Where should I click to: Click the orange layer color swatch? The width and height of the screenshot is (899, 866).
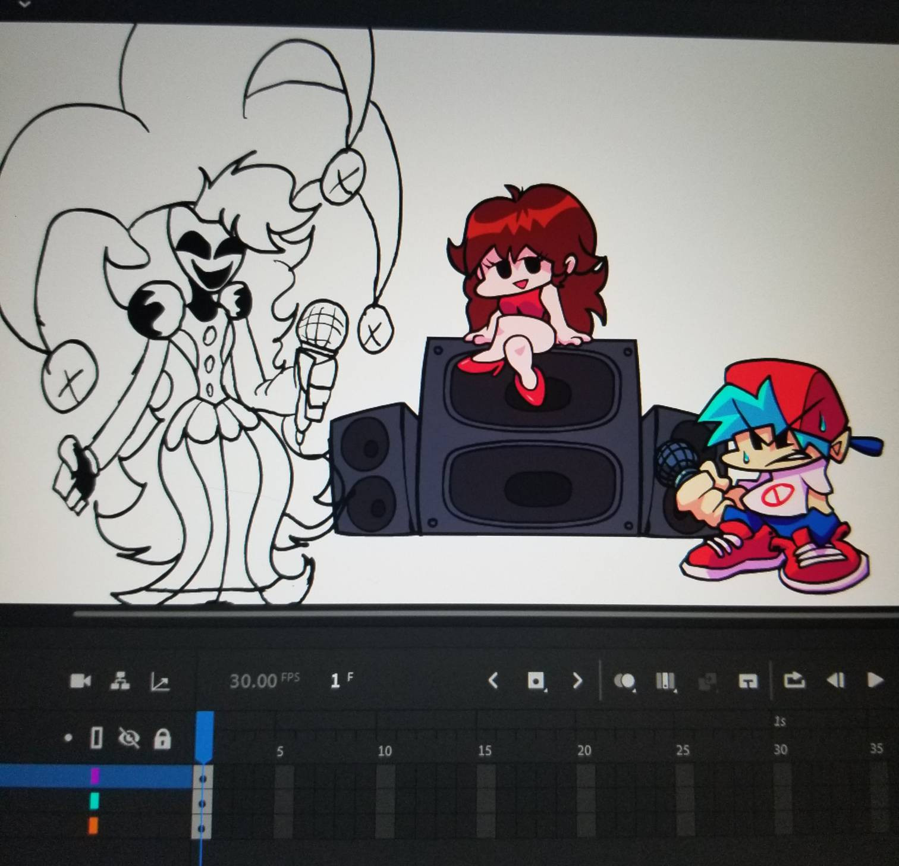(x=93, y=826)
